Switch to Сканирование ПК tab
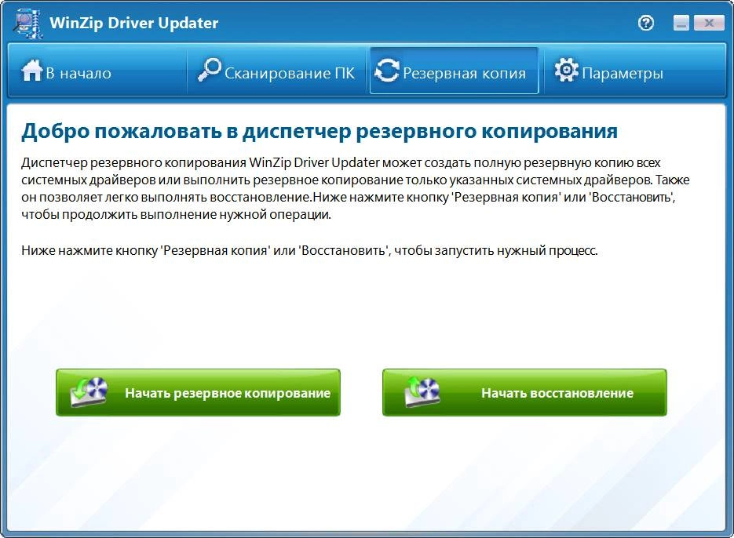734x538 pixels. coord(277,71)
